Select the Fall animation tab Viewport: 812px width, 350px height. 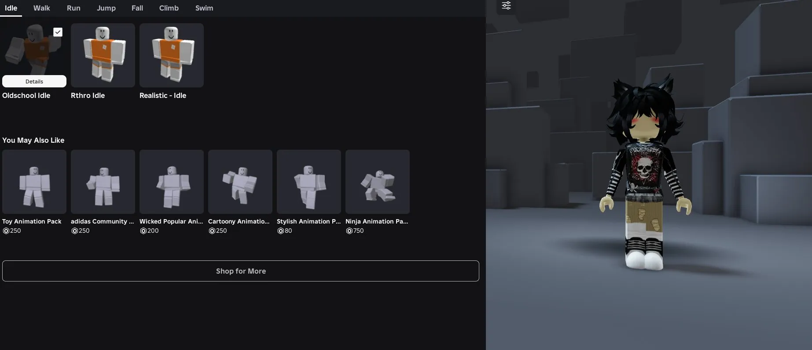(137, 8)
